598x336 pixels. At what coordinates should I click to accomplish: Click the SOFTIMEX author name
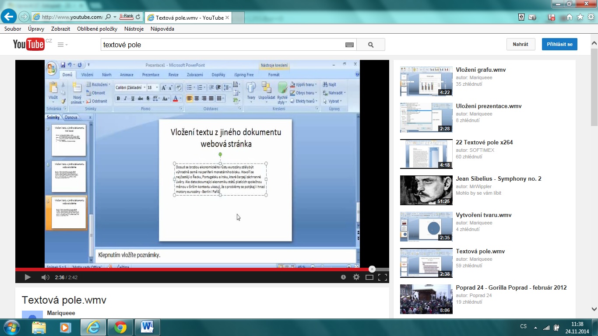tap(481, 150)
